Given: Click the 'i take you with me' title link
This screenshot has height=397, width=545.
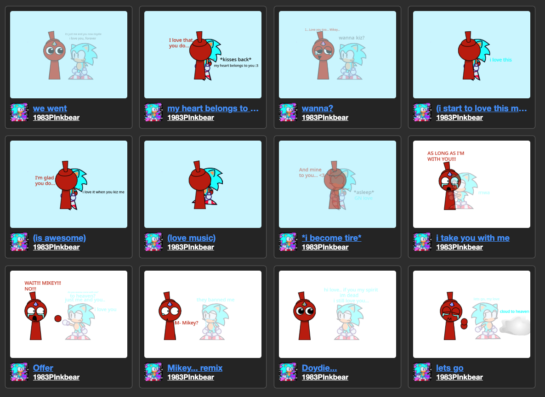Looking at the screenshot, I should 473,238.
